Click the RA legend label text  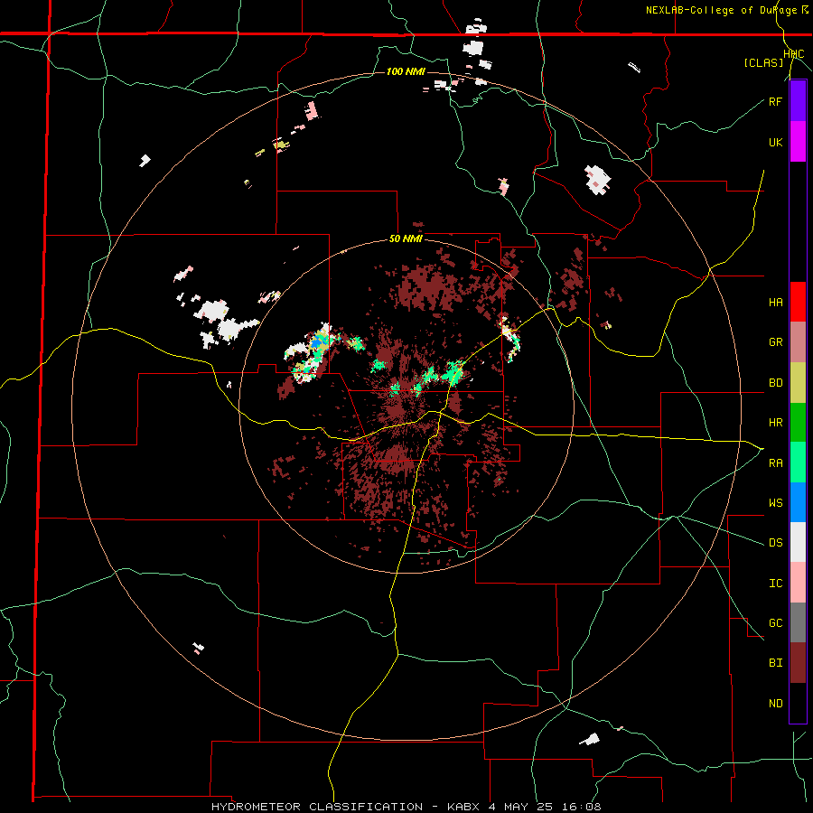pyautogui.click(x=775, y=463)
